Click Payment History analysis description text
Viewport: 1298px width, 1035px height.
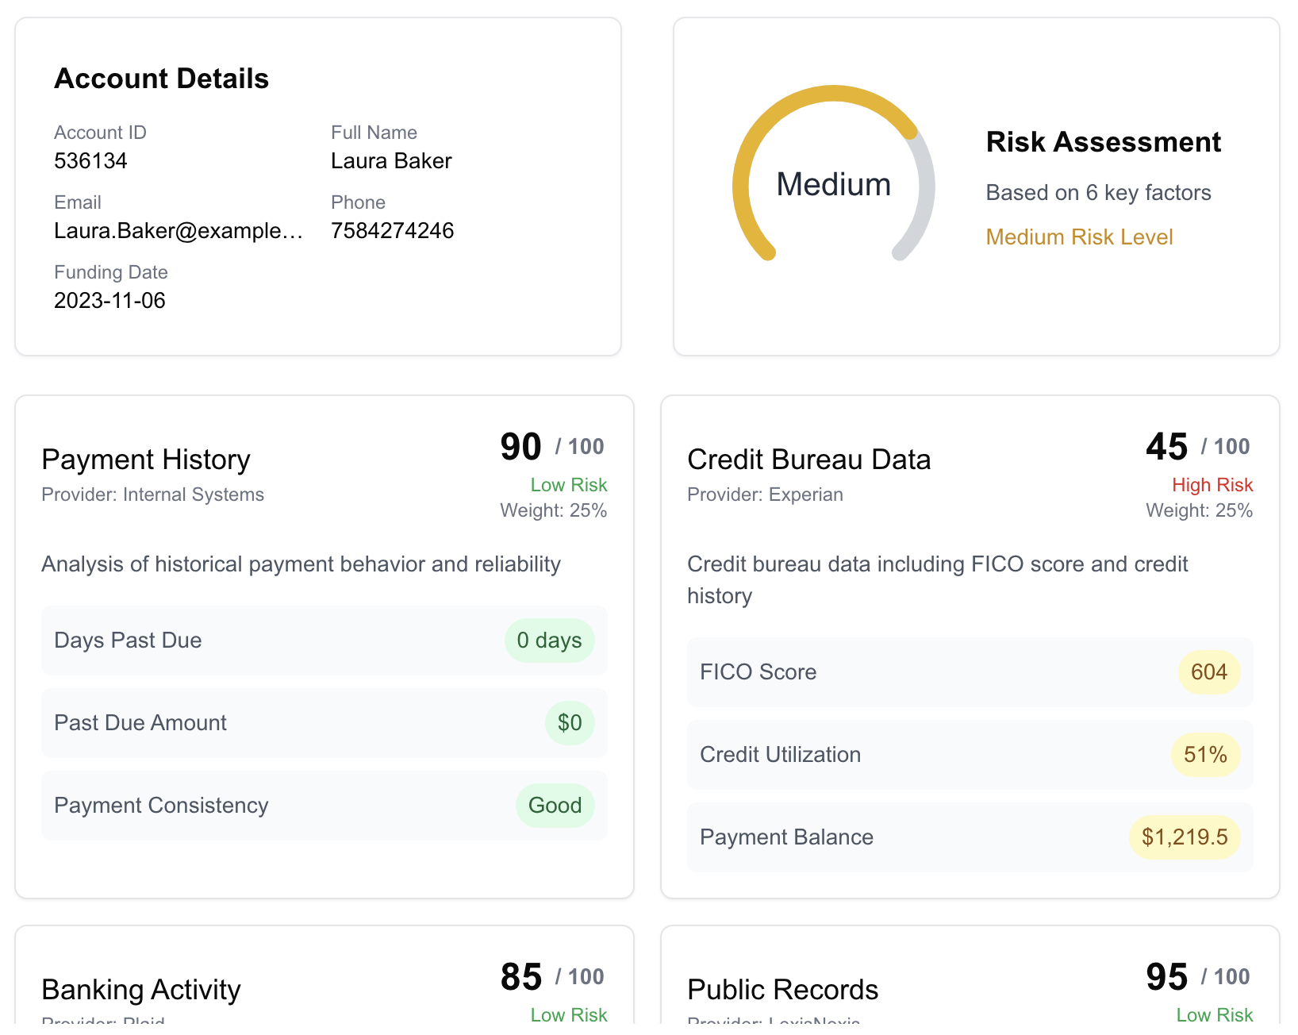click(x=301, y=564)
